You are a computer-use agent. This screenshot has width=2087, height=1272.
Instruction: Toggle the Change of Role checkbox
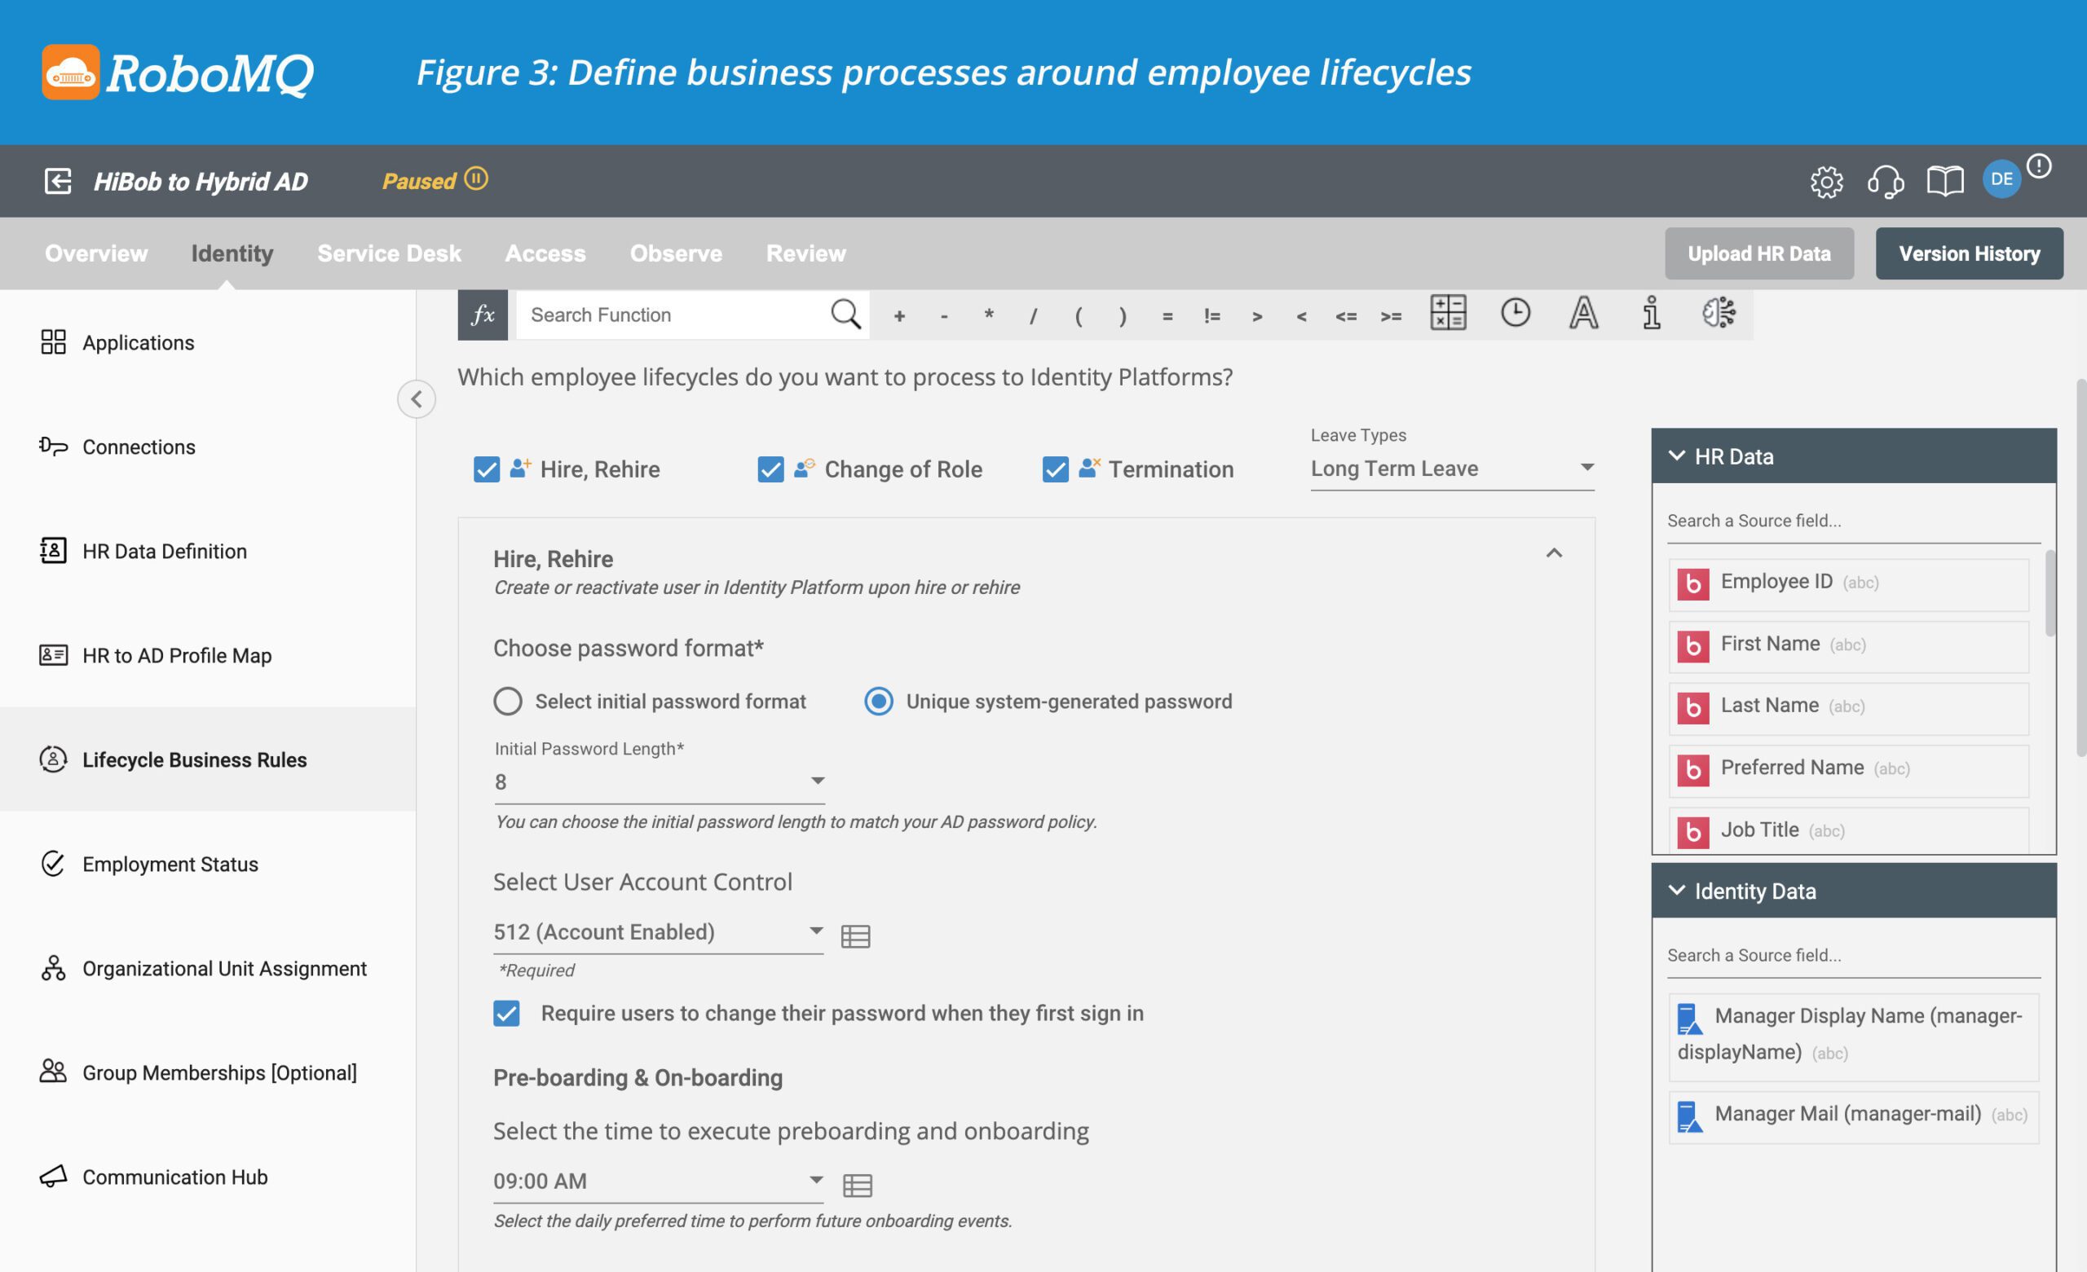pos(770,469)
